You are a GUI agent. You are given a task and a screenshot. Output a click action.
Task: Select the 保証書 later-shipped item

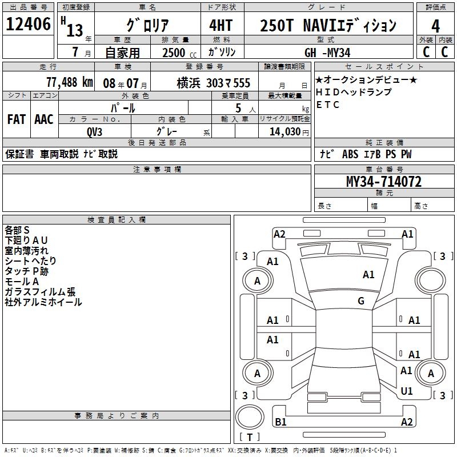coord(19,154)
